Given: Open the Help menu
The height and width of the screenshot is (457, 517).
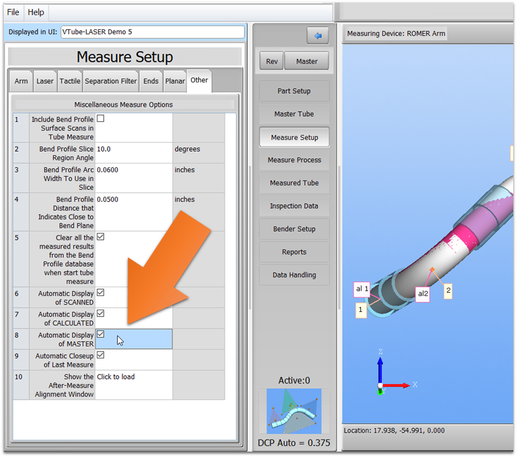Looking at the screenshot, I should (36, 12).
